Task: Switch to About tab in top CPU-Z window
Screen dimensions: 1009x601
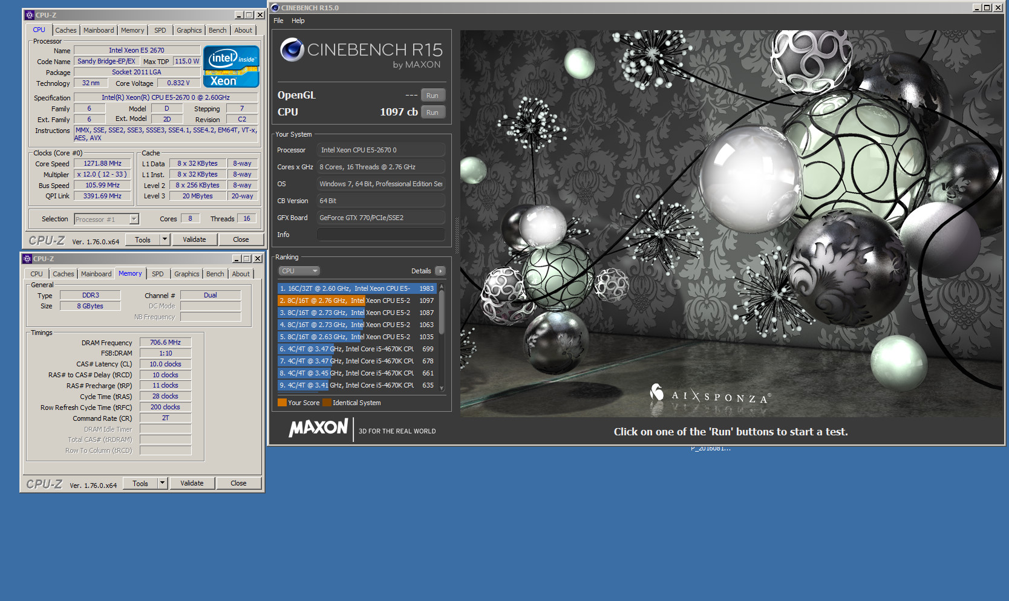Action: (243, 30)
